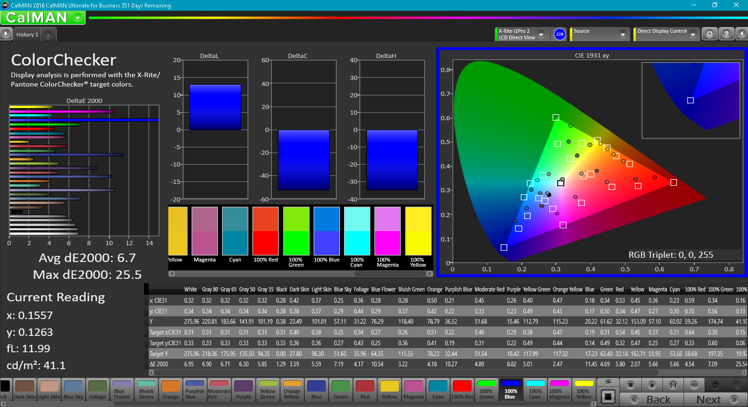Enable continuous read infinity icon
The width and height of the screenshot is (748, 407).
click(694, 385)
